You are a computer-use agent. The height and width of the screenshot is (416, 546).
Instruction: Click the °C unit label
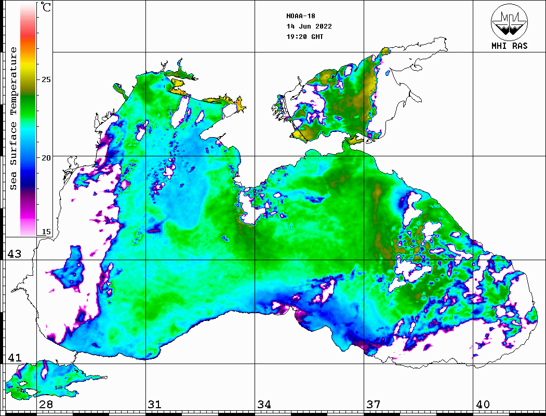pos(46,7)
